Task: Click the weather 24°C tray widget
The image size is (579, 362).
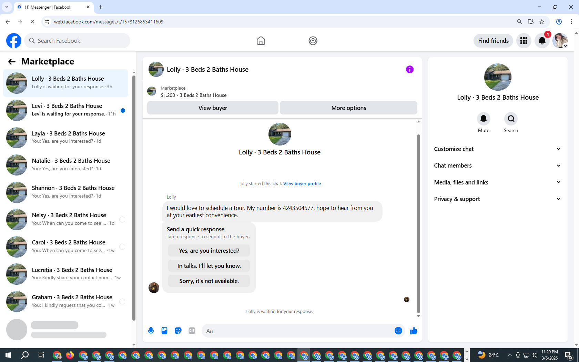Action: (x=489, y=355)
